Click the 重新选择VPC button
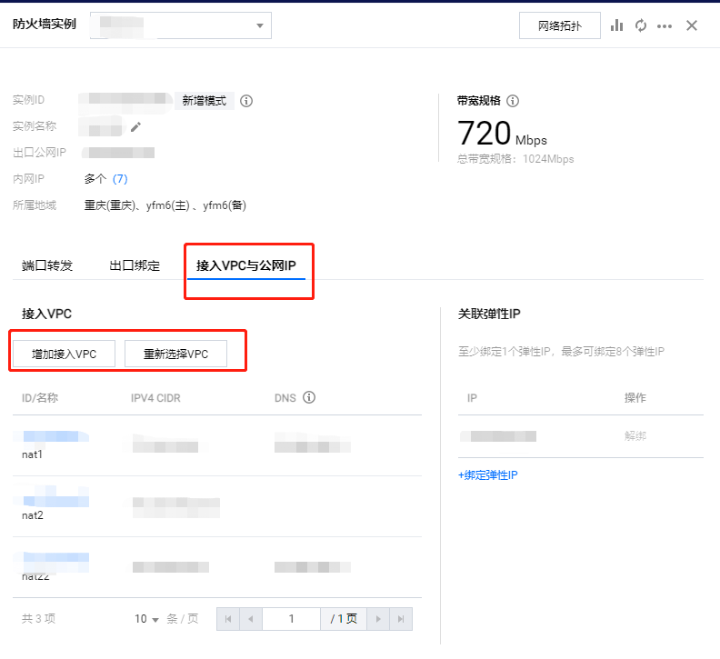 (x=175, y=354)
